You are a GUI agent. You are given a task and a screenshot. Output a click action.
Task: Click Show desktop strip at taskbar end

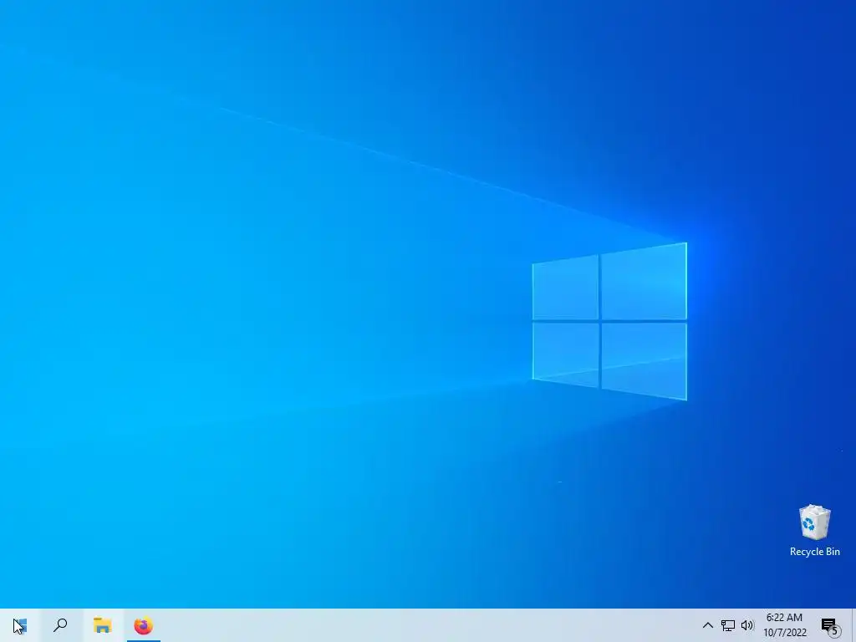853,625
